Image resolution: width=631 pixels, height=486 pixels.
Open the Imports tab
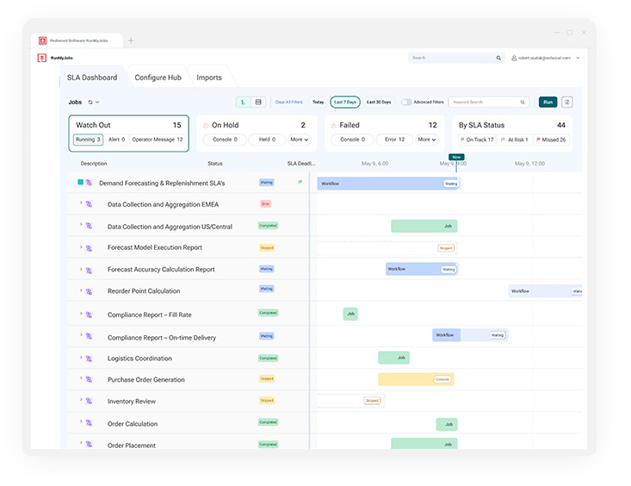(209, 78)
